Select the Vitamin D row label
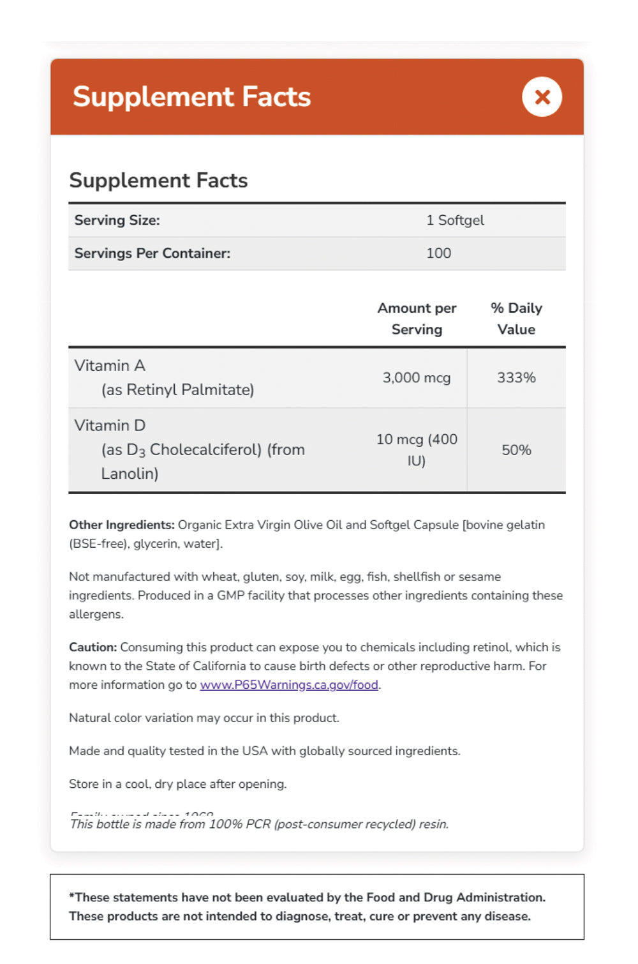638x964 pixels. click(110, 426)
